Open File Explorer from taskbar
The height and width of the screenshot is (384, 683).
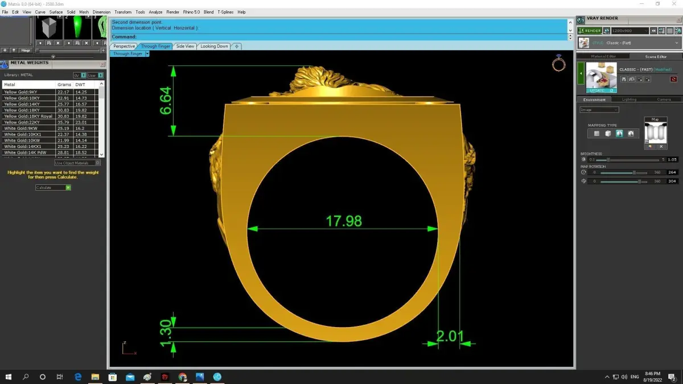pyautogui.click(x=95, y=377)
